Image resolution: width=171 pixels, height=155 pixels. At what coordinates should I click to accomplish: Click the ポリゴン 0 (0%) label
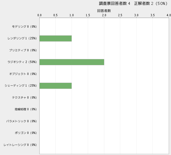tap(26, 133)
